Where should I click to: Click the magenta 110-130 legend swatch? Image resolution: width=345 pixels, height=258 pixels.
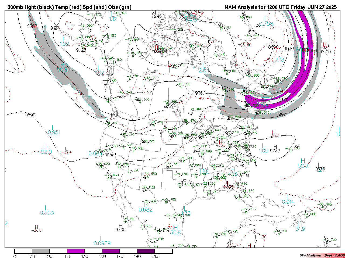(x=76, y=251)
